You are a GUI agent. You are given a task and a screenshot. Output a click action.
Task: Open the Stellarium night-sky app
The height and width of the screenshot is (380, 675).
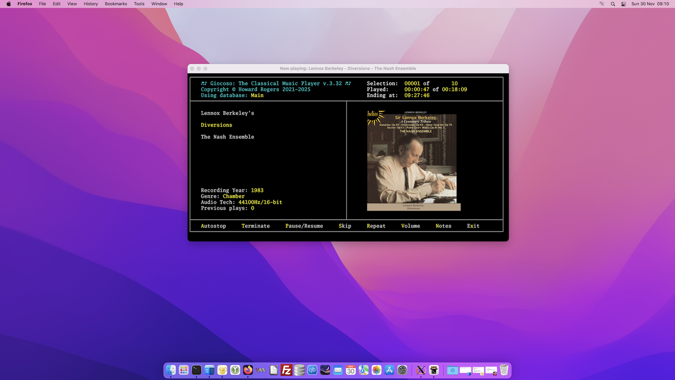(x=325, y=370)
